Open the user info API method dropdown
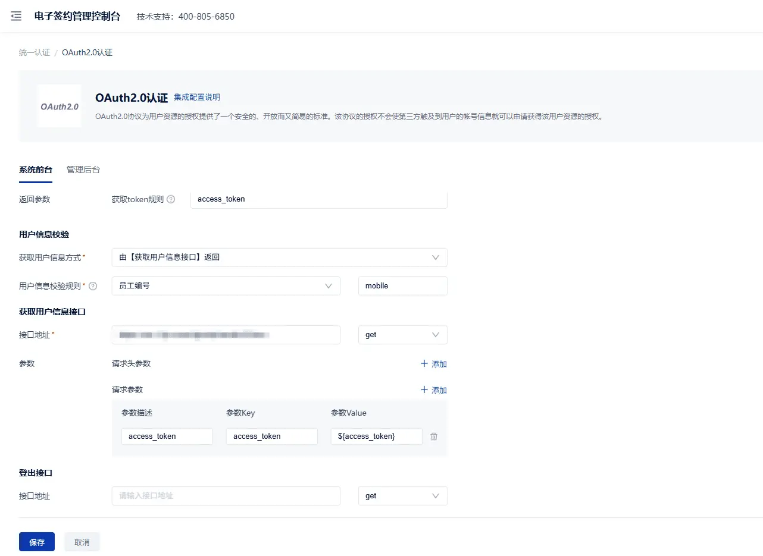The height and width of the screenshot is (556, 763). coord(402,335)
